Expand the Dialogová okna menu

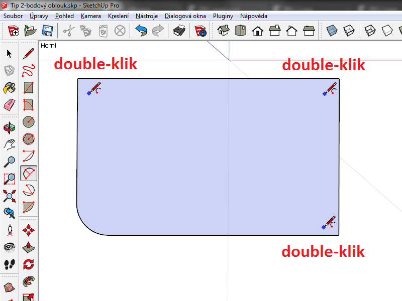click(x=185, y=16)
